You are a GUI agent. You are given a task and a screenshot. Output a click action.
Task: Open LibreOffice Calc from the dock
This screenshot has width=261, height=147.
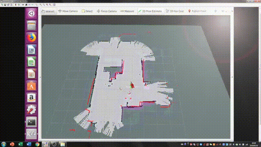31,62
